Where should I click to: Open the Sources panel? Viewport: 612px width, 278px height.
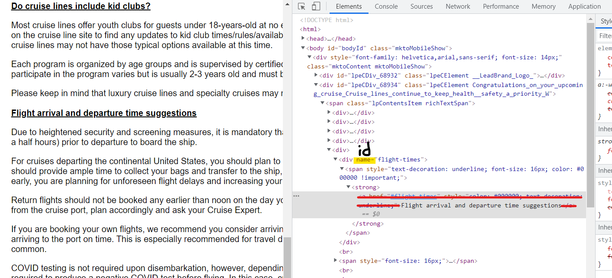(x=421, y=6)
